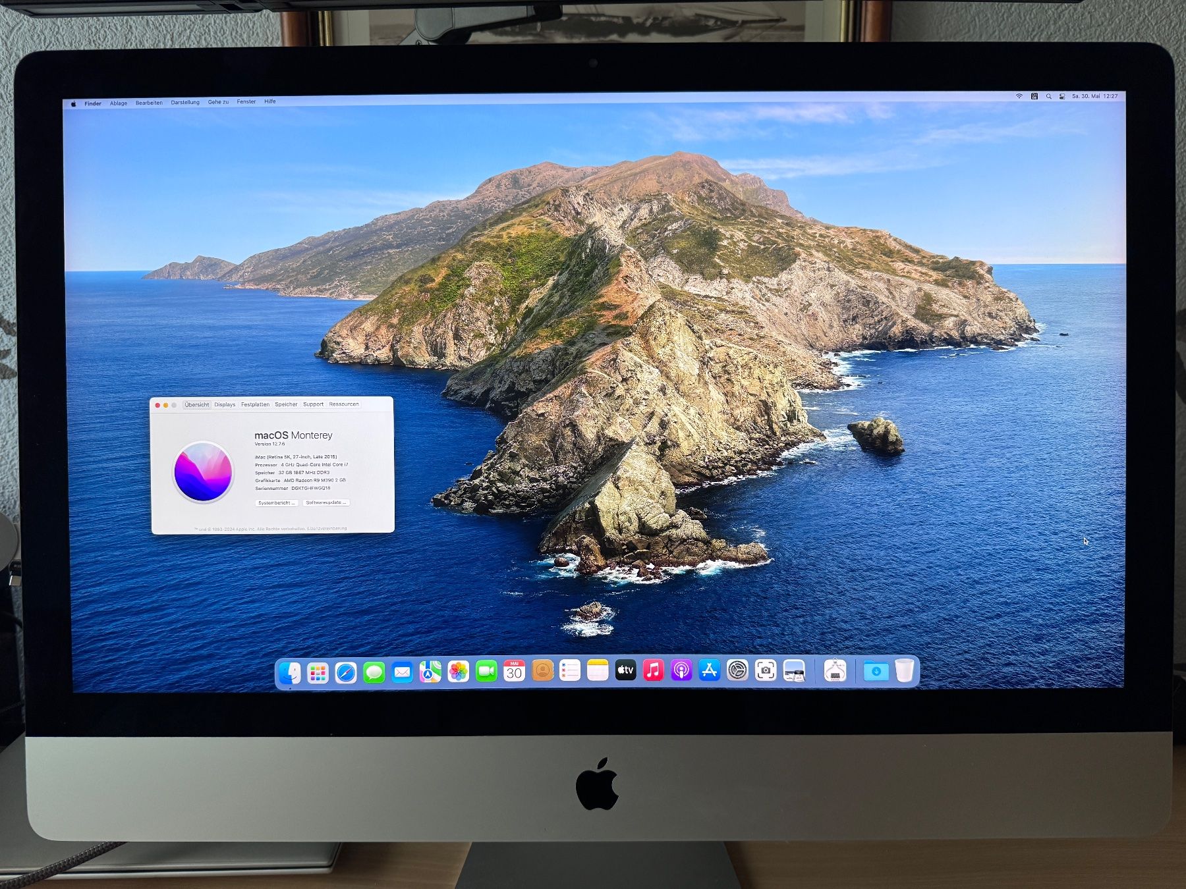Switch to the Festplatten tab
The image size is (1186, 889).
click(x=255, y=404)
